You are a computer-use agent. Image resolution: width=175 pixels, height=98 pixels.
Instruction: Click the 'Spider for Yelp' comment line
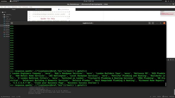pos(48,19)
